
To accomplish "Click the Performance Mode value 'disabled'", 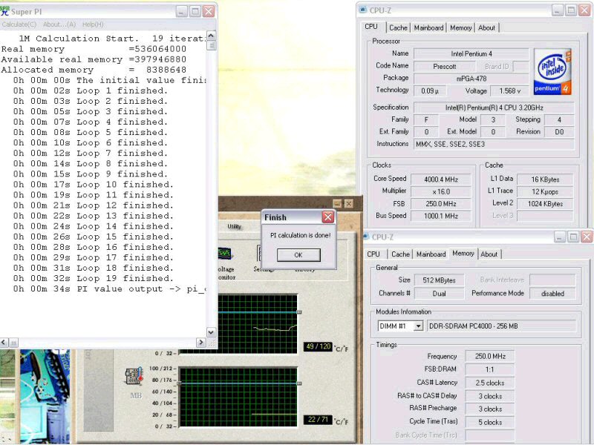I will tap(552, 294).
